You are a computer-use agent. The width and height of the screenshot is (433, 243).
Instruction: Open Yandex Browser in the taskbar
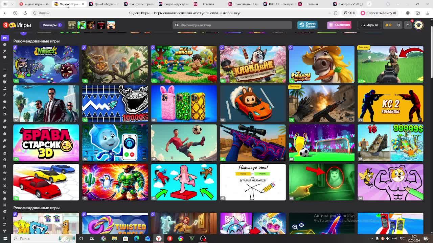pos(159,239)
